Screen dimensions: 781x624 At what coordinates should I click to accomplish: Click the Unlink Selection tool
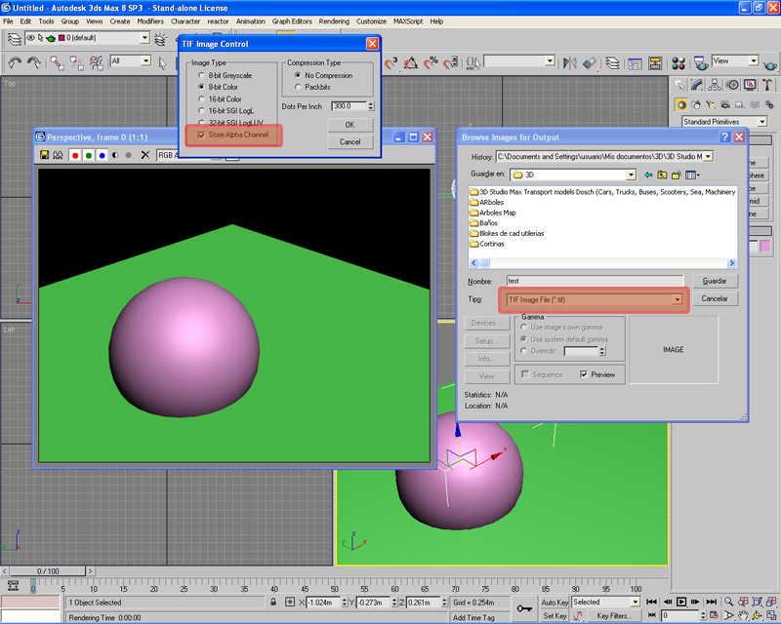tap(77, 63)
